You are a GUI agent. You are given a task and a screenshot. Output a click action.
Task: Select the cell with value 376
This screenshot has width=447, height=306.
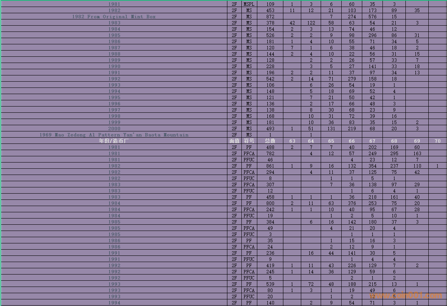point(352,203)
